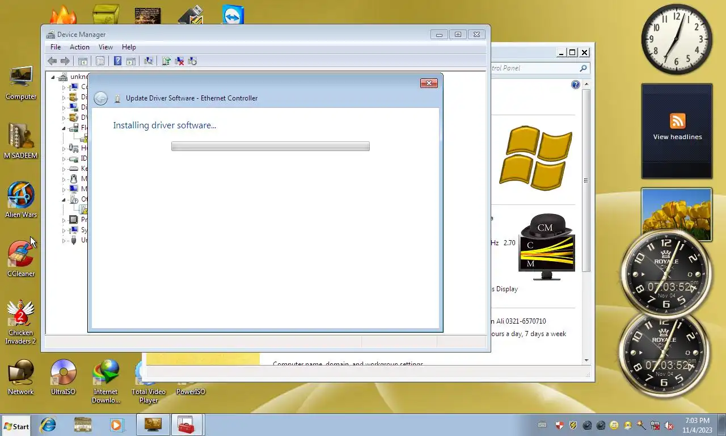Toggle the console tree toolbar icon
Viewport: 726px width, 436px height.
coord(83,61)
